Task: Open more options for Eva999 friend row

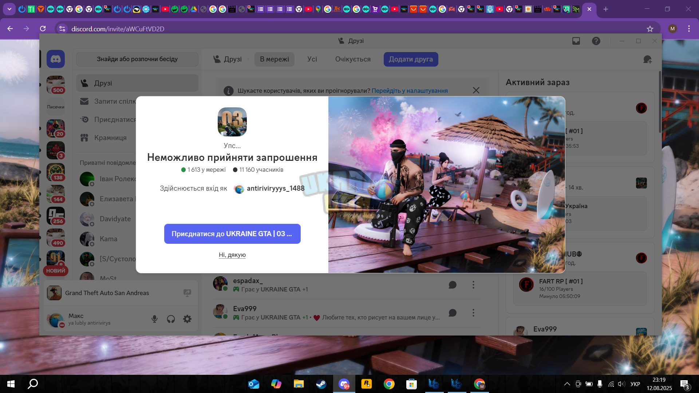Action: [473, 313]
